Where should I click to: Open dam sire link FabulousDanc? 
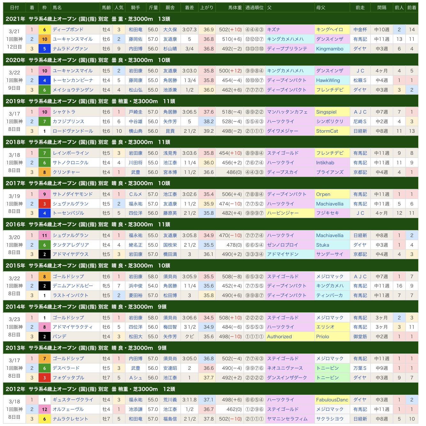tap(332, 400)
